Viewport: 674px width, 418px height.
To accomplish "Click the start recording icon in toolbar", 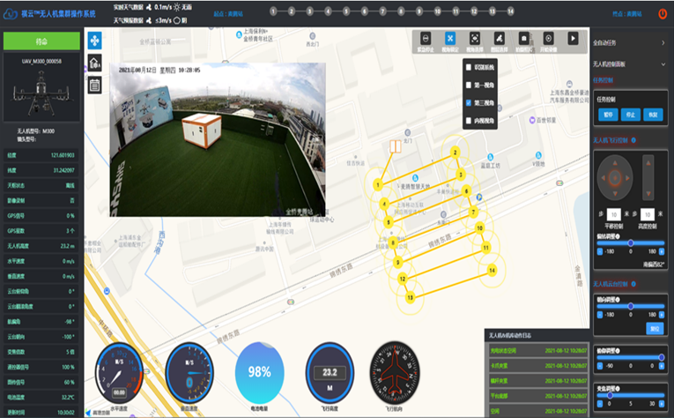I will pyautogui.click(x=548, y=40).
